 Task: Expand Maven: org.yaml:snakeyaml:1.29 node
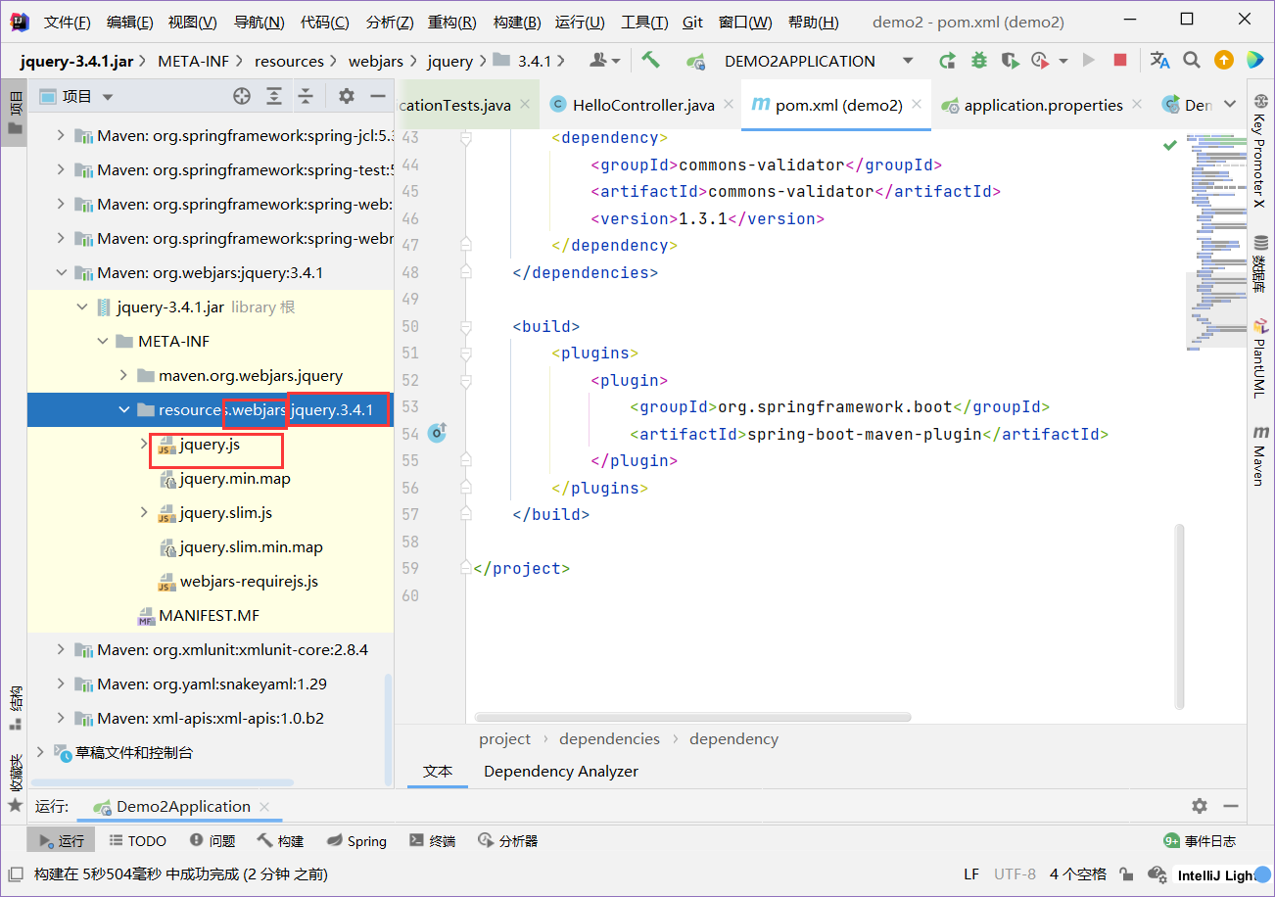coord(61,684)
